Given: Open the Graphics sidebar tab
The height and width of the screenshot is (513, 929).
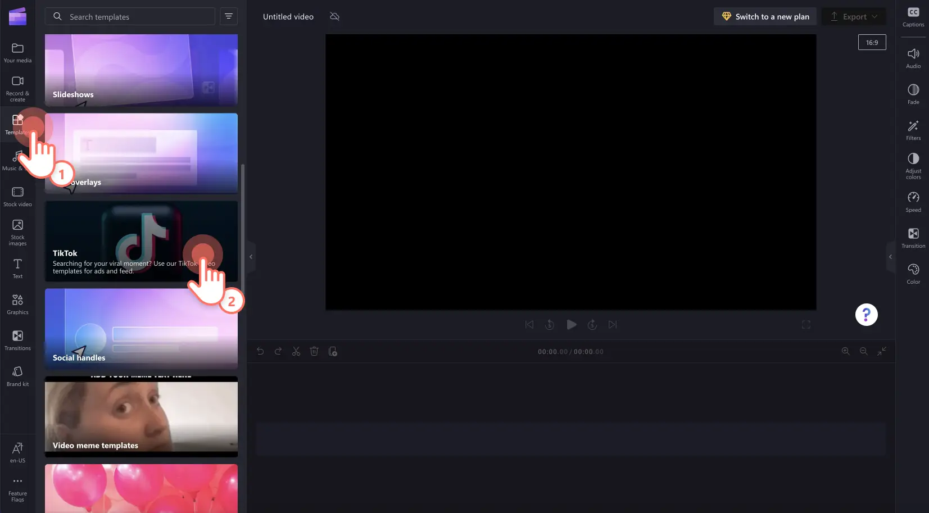Looking at the screenshot, I should tap(17, 305).
